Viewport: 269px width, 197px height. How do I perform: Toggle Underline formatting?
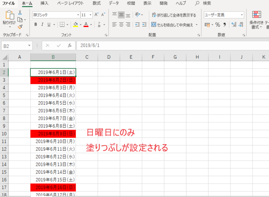[49, 24]
